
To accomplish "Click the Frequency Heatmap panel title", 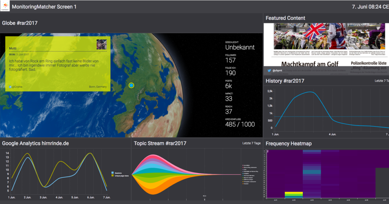I will pos(289,144).
